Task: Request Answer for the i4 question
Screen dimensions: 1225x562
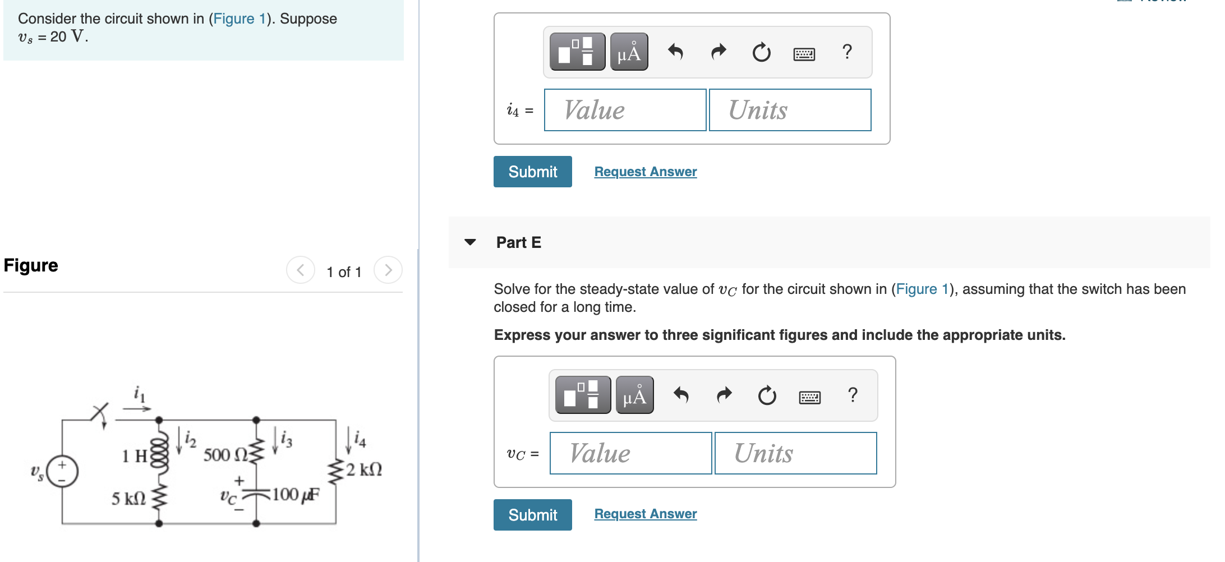Action: (x=645, y=171)
